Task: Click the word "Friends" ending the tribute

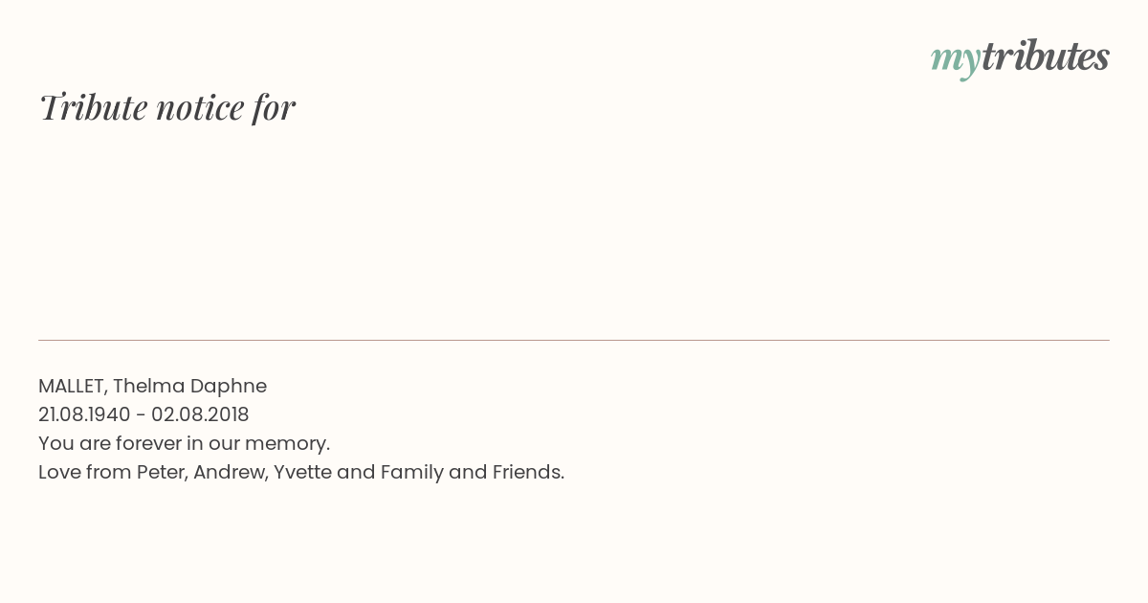Action: click(526, 472)
